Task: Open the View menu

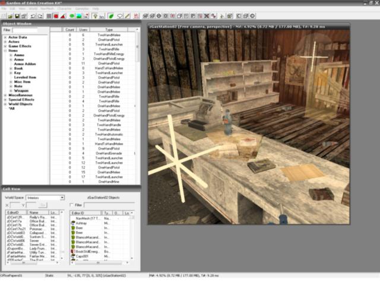Action: tap(22, 8)
